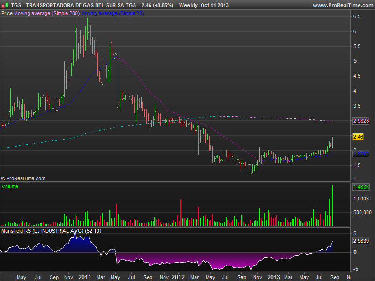This screenshot has height=281, width=375.
Task: Click the yellow 2.46 current price tag
Action: click(359, 137)
